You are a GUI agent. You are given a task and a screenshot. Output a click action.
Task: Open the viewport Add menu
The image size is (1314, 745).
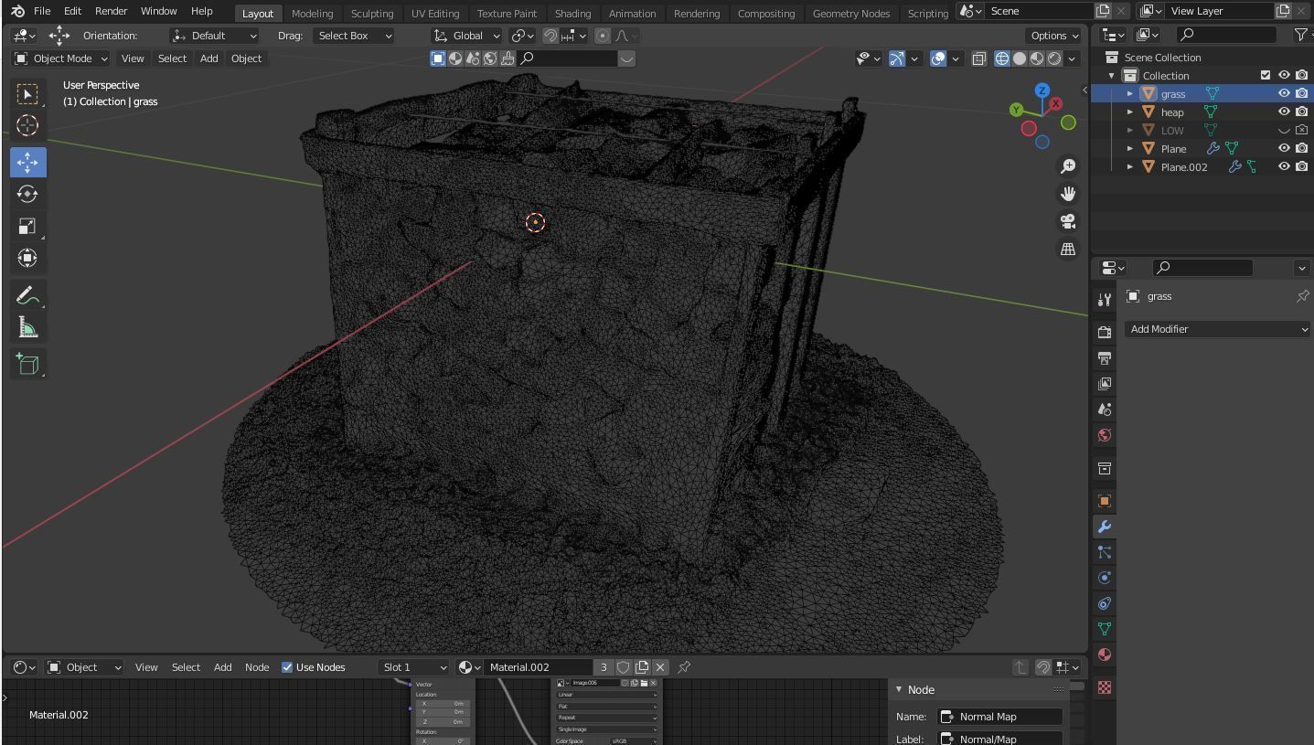(x=208, y=59)
